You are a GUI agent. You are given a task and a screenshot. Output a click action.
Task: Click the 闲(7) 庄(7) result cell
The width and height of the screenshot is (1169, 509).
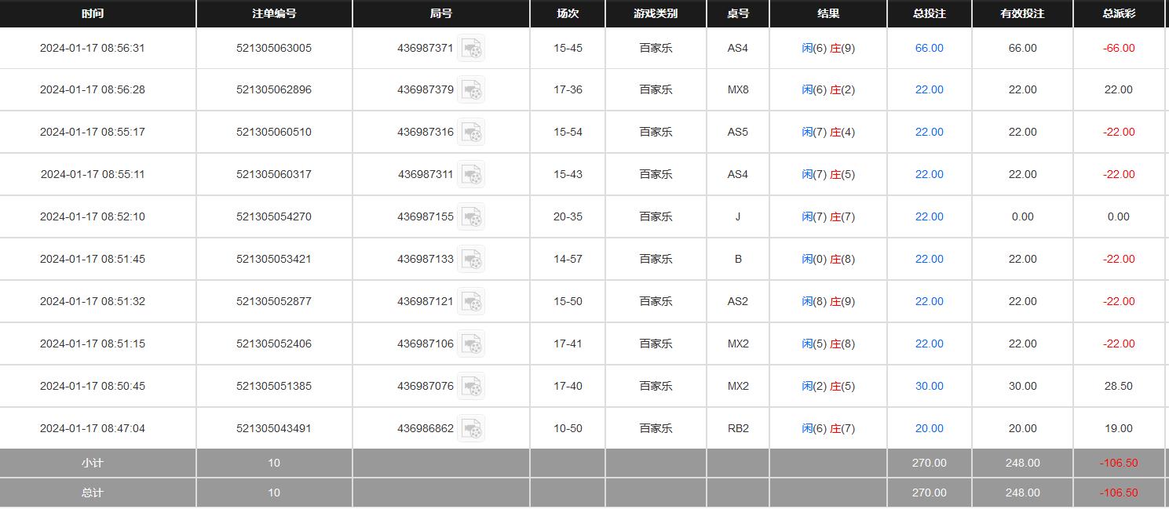pyautogui.click(x=828, y=216)
